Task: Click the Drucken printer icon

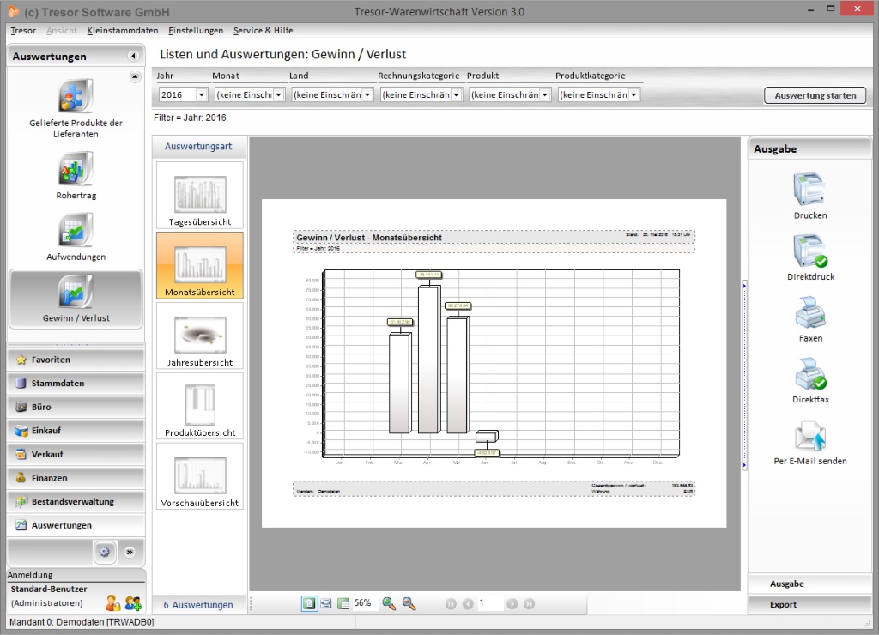Action: [x=809, y=190]
